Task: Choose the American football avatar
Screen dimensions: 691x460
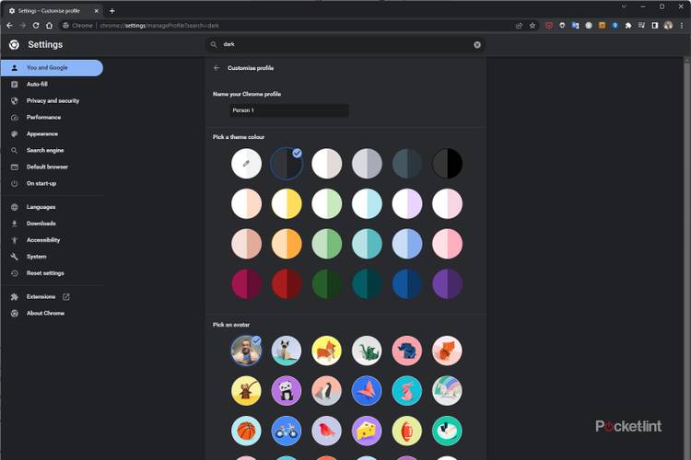Action: [406, 431]
